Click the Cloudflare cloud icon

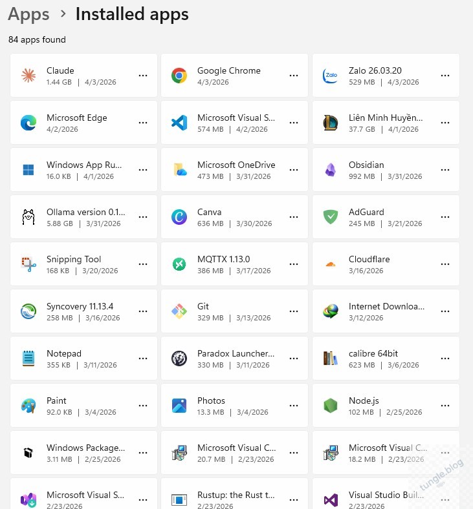[x=330, y=264]
